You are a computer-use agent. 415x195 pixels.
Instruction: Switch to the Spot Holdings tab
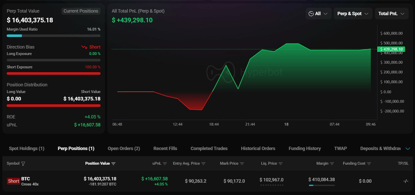coord(27,148)
